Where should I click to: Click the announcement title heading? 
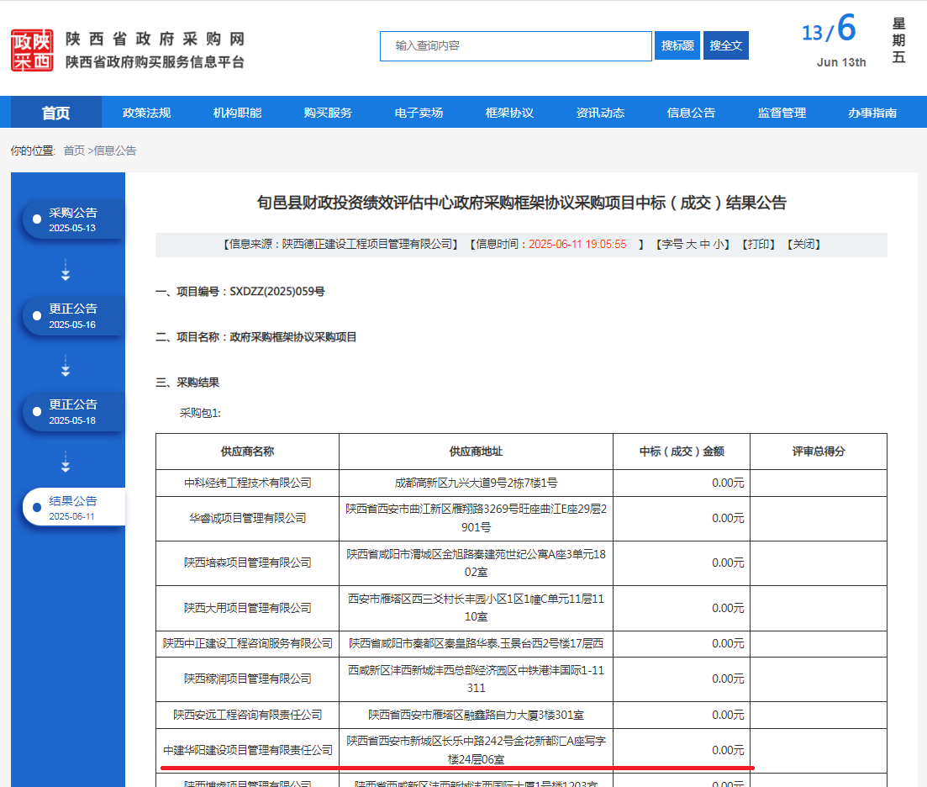click(521, 203)
